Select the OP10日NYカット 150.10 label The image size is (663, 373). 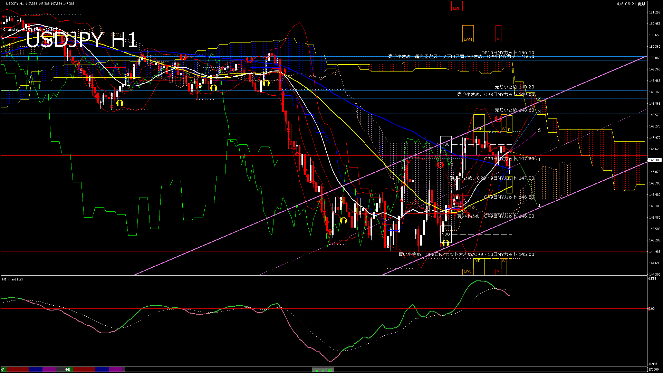pos(508,53)
